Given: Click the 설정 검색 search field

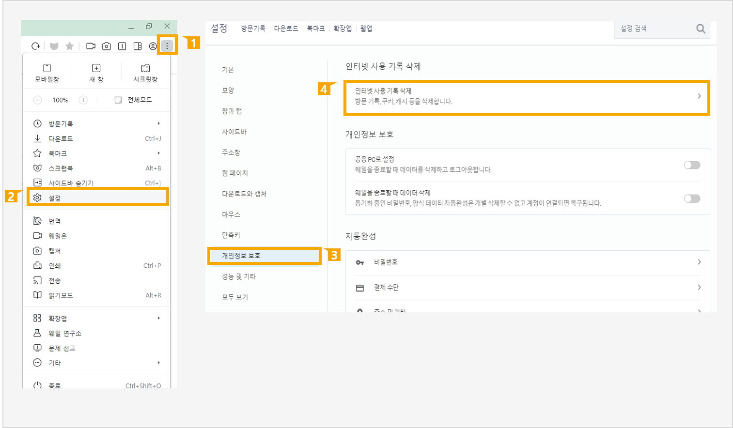Looking at the screenshot, I should (654, 29).
